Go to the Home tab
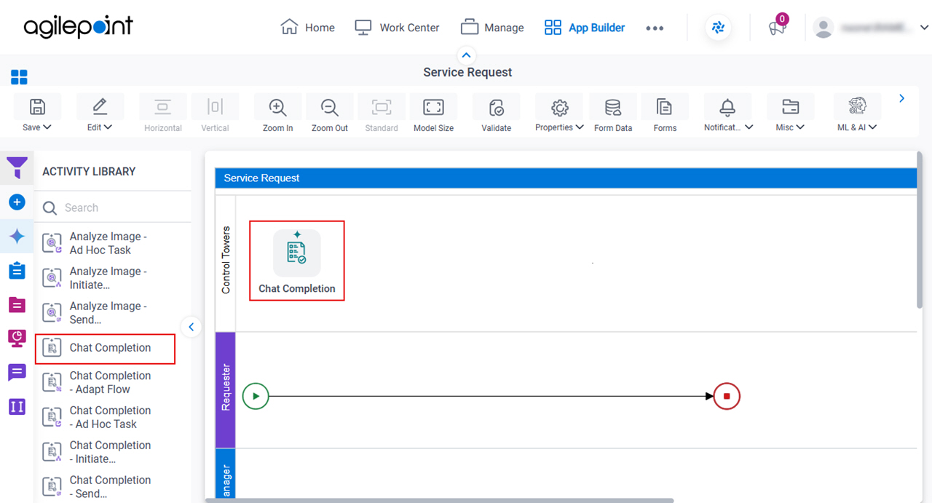 [x=307, y=28]
